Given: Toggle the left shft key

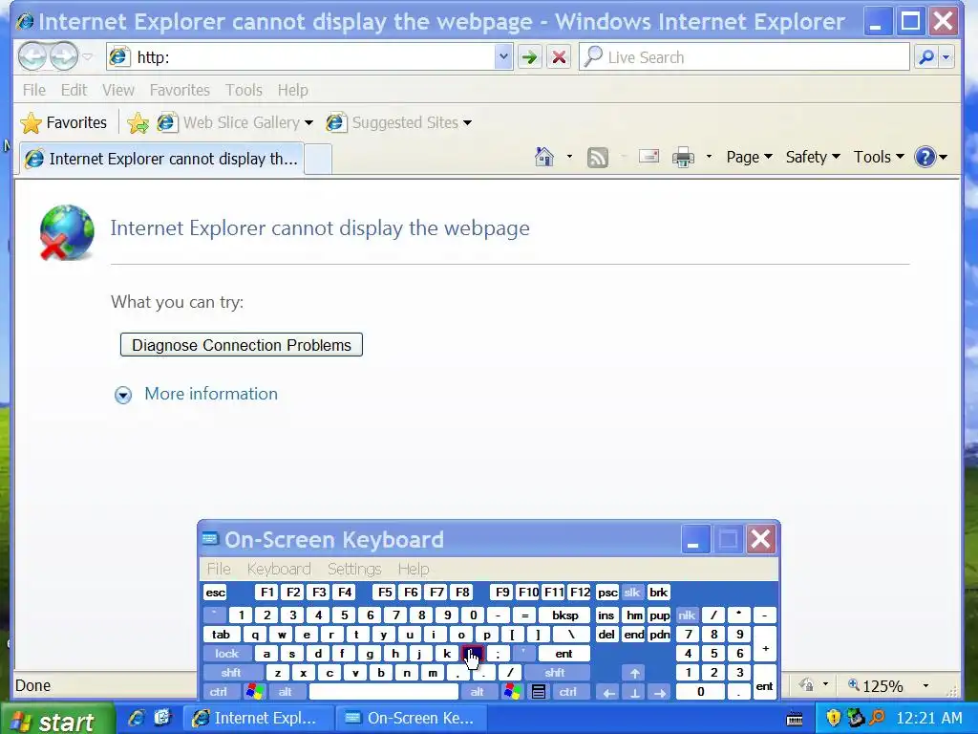Looking at the screenshot, I should [x=231, y=673].
